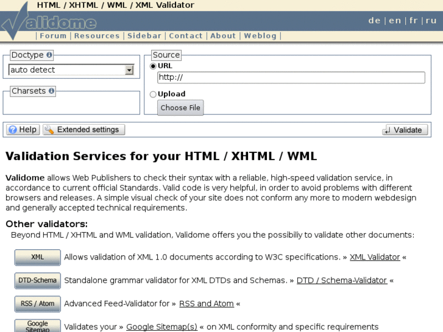
Task: Click the 'Validation Services for your HTML' heading
Action: (161, 156)
